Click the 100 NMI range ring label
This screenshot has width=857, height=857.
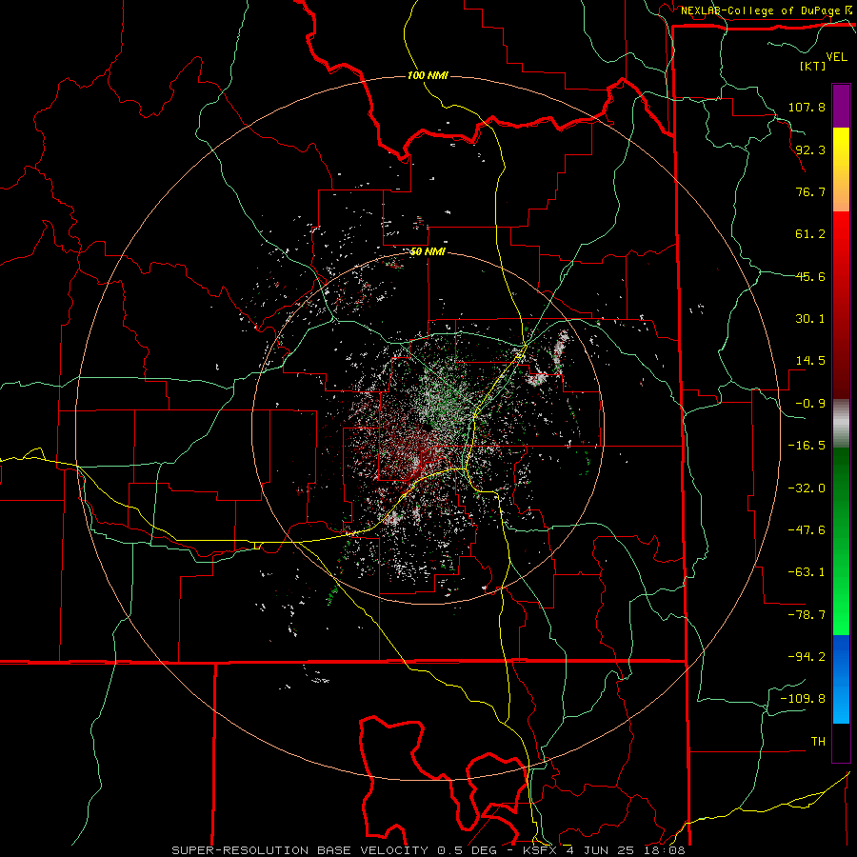coord(428,75)
